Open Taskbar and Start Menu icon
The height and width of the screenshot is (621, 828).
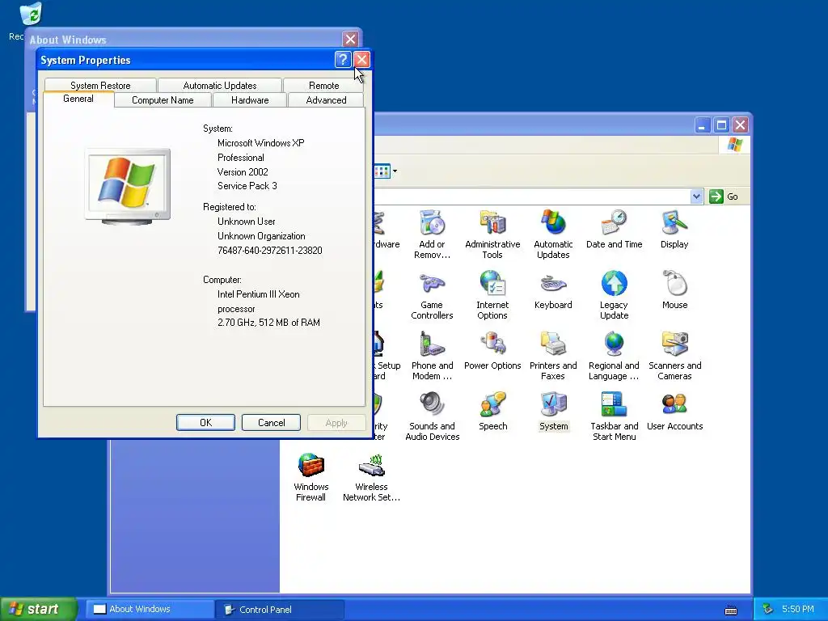pos(614,416)
